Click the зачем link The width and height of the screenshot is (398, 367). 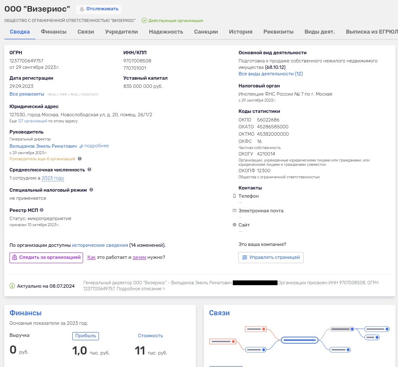[x=139, y=257]
